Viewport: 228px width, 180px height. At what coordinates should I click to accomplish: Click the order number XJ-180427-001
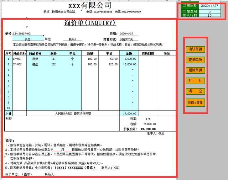click(22, 33)
